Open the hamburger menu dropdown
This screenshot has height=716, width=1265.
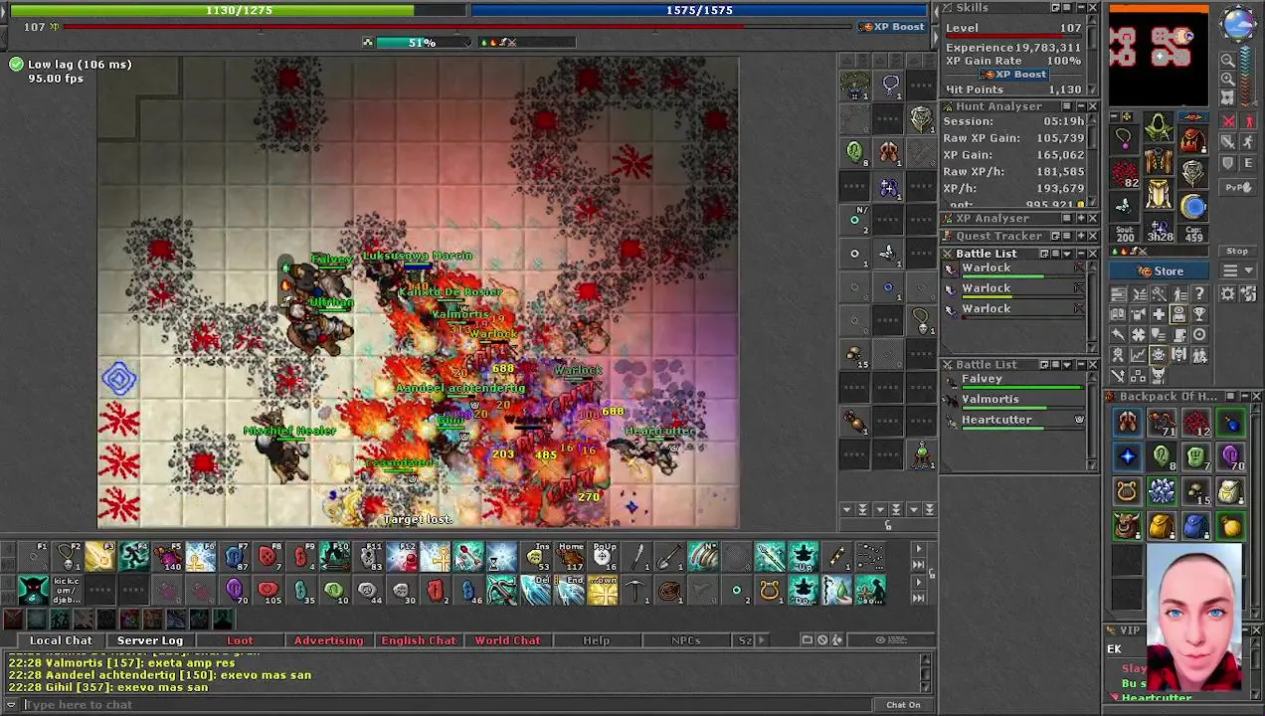coord(1237,271)
